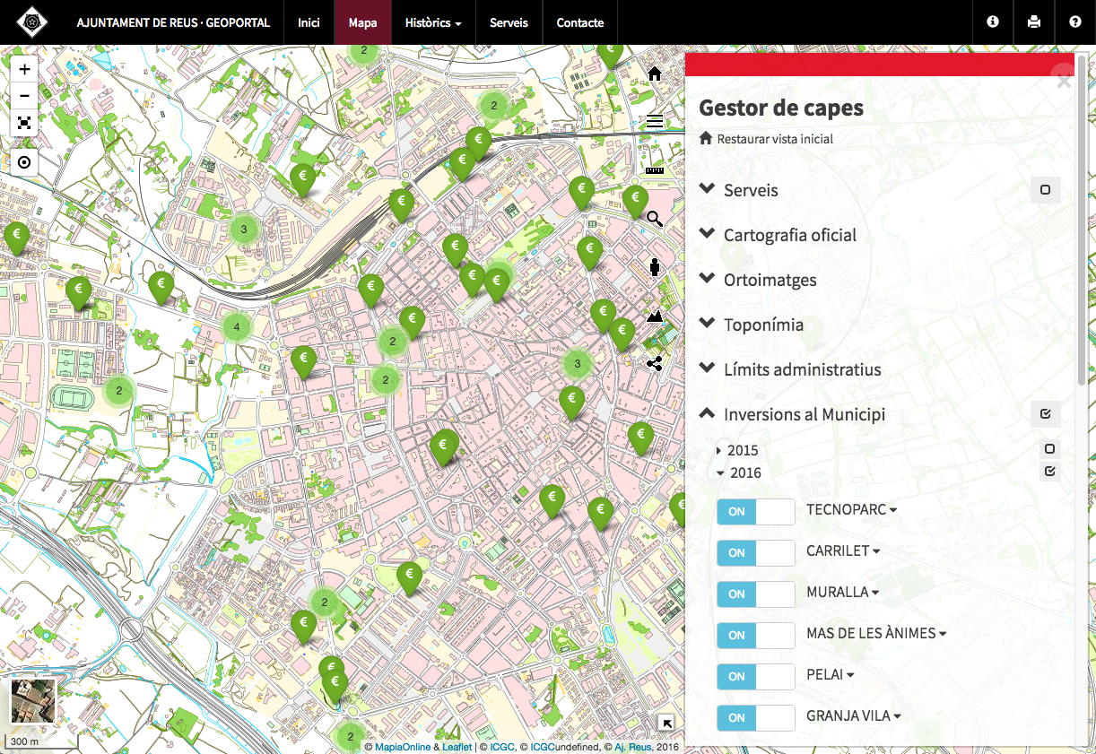
Task: Click Restaurar vista inicial link
Action: point(775,139)
